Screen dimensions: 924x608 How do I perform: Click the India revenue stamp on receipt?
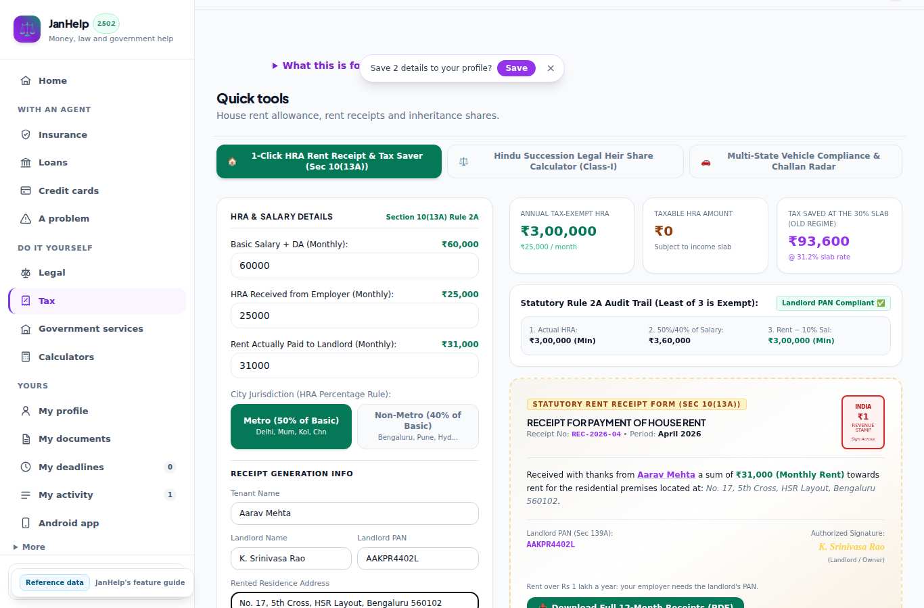coord(863,422)
